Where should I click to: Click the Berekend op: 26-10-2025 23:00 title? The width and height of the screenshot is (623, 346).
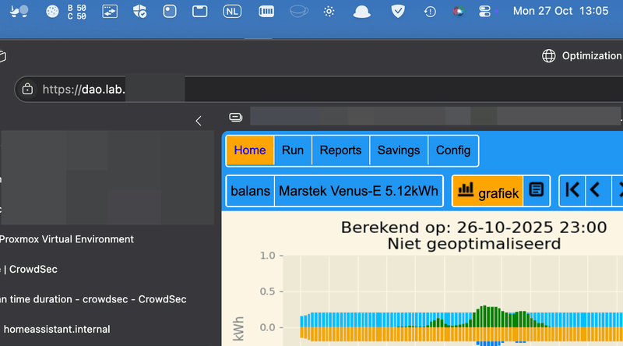coord(473,228)
